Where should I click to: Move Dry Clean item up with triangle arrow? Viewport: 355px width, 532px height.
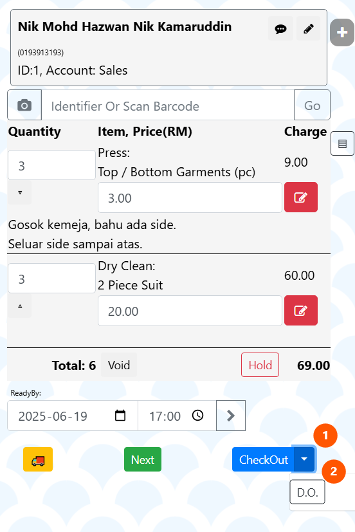(20, 306)
